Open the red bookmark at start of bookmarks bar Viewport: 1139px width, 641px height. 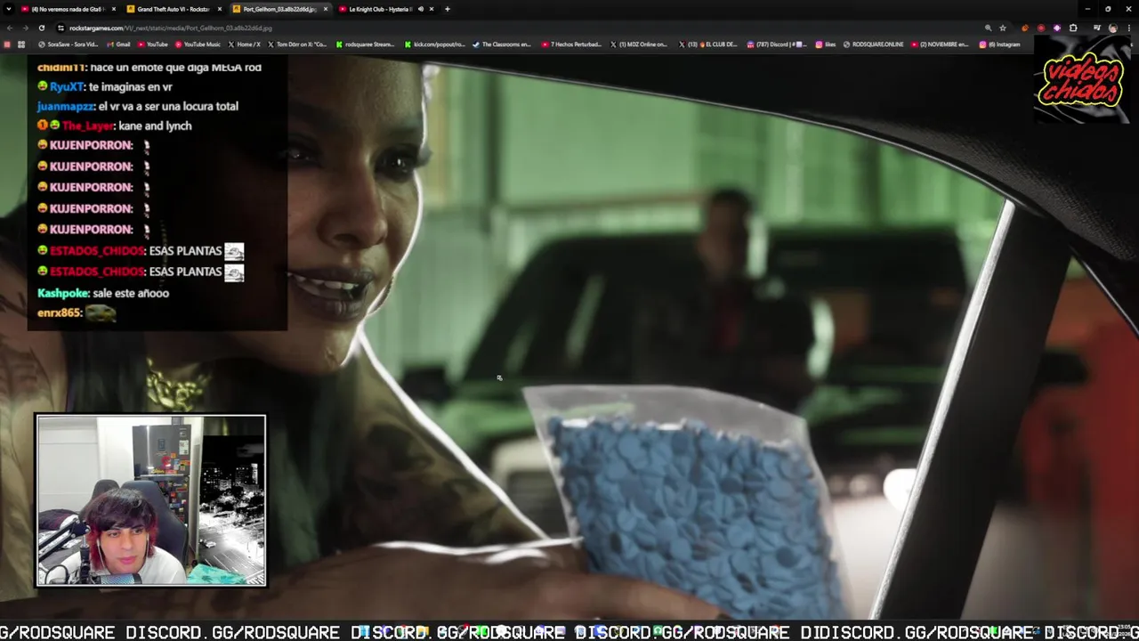point(8,44)
